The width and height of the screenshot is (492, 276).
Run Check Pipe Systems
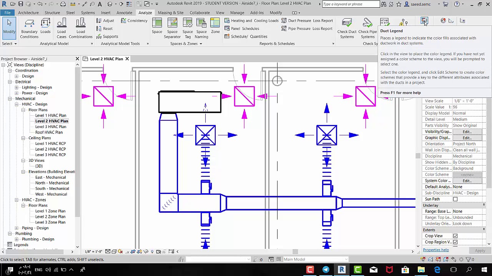tap(368, 29)
